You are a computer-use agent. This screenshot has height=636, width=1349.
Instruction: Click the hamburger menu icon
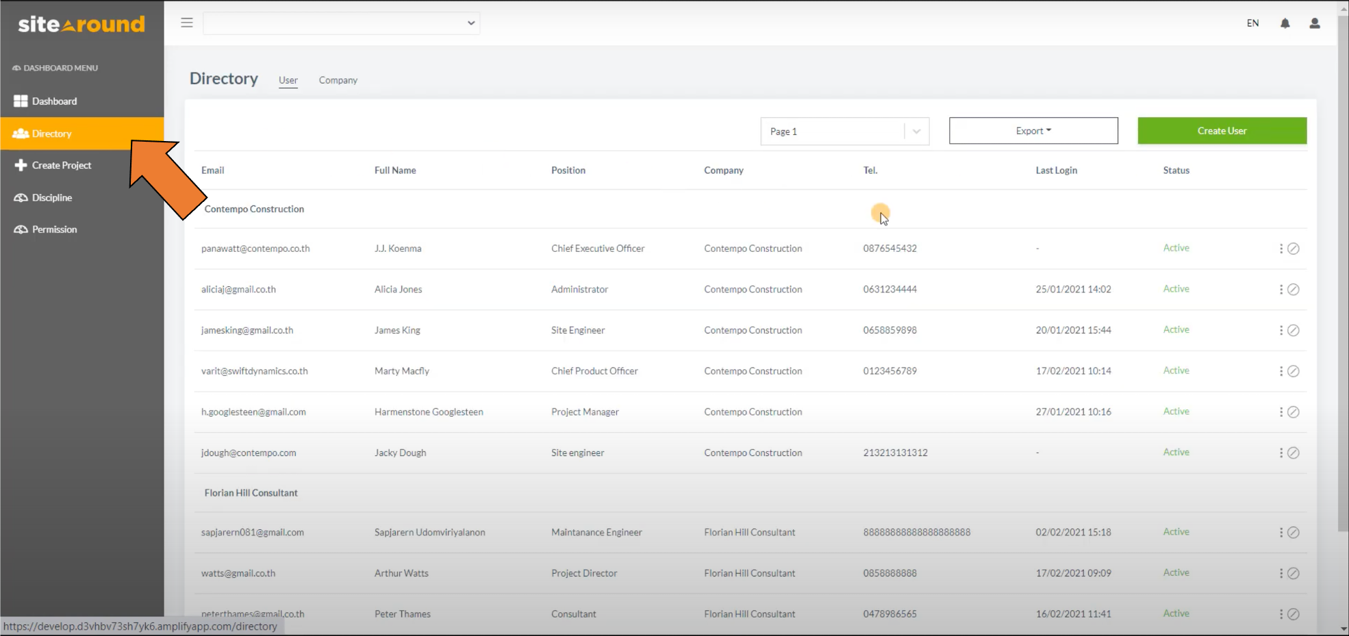coord(187,23)
